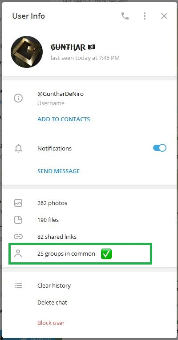
Task: View the 82 shared links
Action: pos(57,237)
